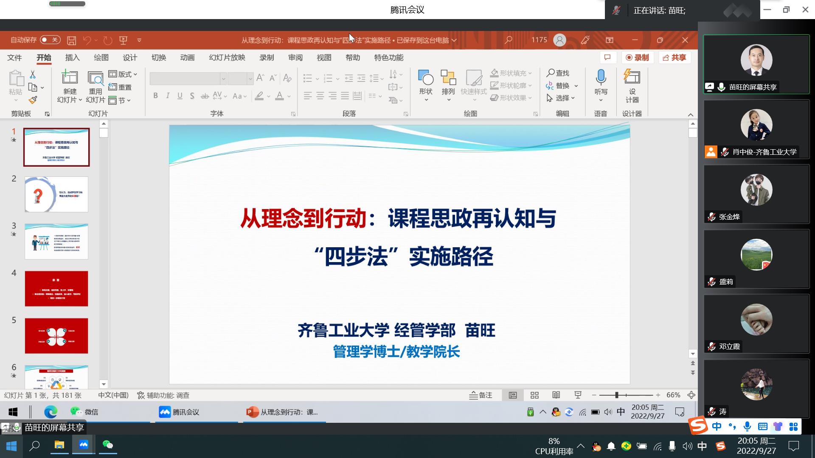Switch to the Slide Show tab
This screenshot has width=815, height=458.
coord(227,58)
